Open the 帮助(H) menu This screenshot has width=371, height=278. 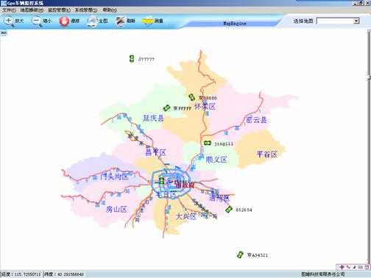point(110,10)
